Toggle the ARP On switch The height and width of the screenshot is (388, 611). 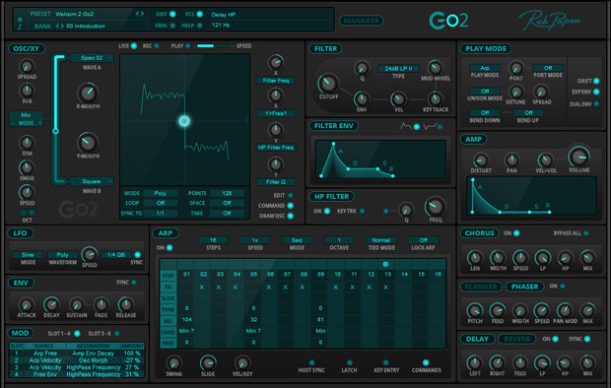click(x=170, y=248)
